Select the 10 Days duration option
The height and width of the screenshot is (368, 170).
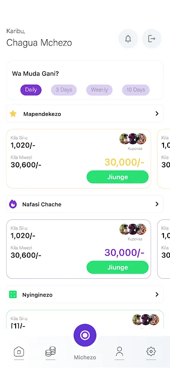click(135, 90)
